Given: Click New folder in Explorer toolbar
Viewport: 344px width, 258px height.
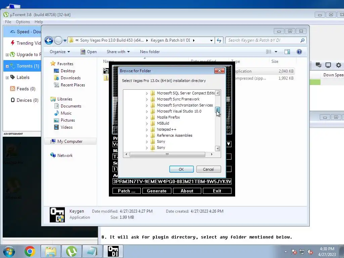Looking at the screenshot, I should (150, 52).
